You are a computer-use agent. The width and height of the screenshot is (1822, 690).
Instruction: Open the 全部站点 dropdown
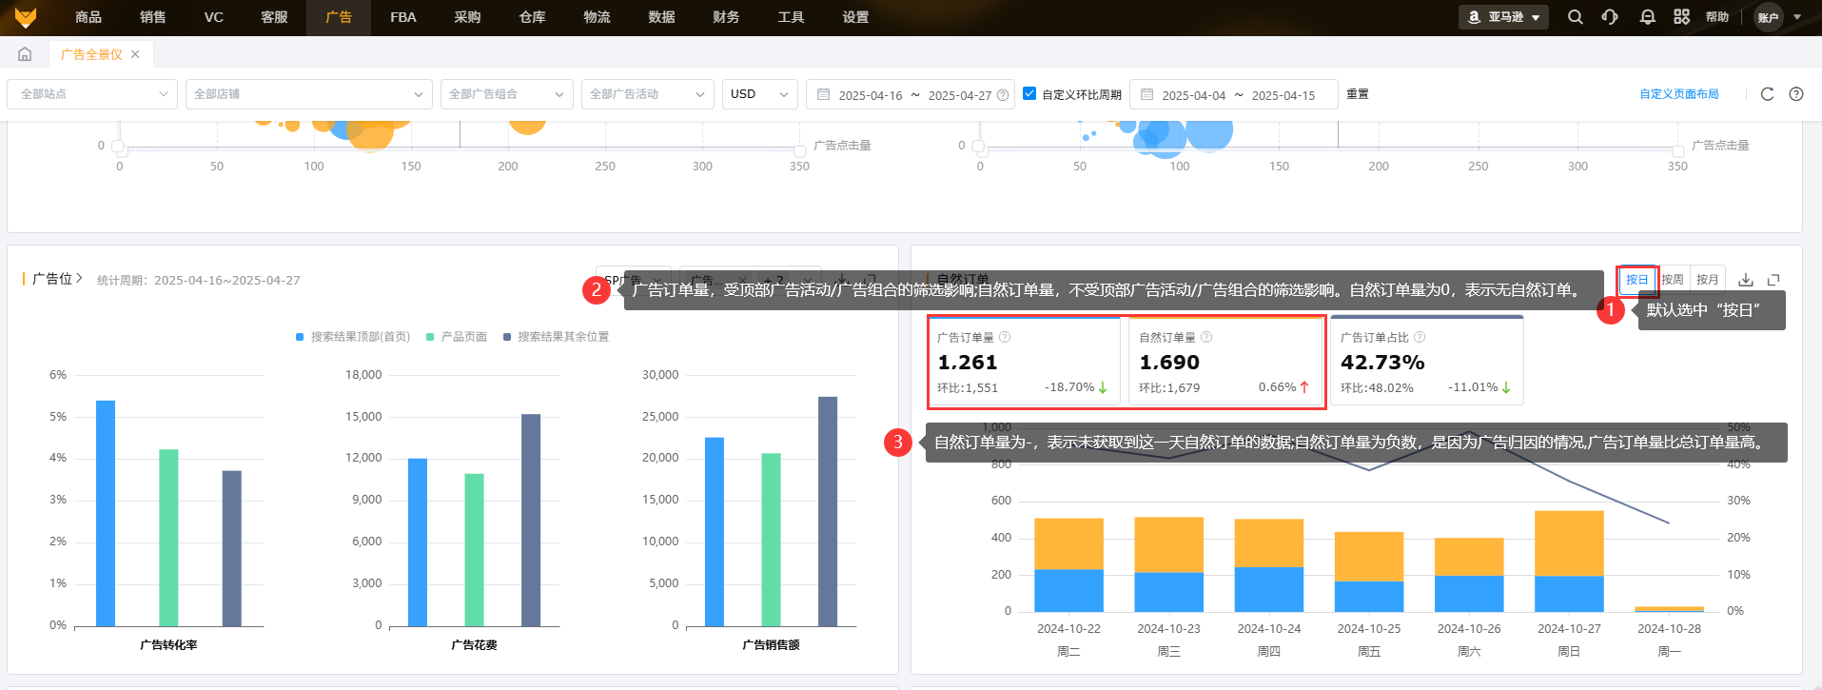tap(92, 94)
